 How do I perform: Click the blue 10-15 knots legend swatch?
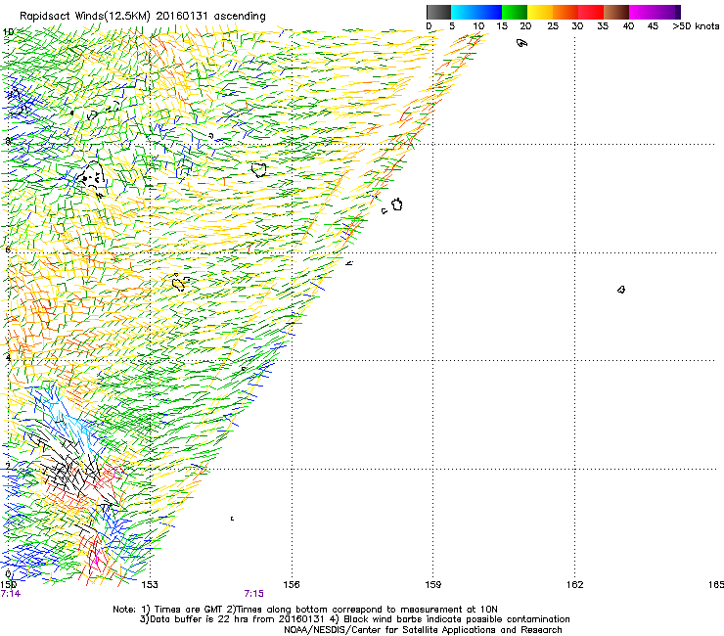[x=489, y=12]
